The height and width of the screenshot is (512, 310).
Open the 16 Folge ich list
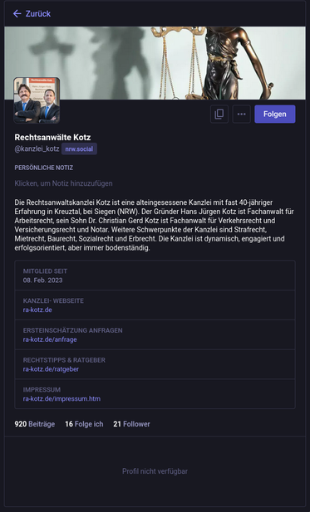(84, 424)
